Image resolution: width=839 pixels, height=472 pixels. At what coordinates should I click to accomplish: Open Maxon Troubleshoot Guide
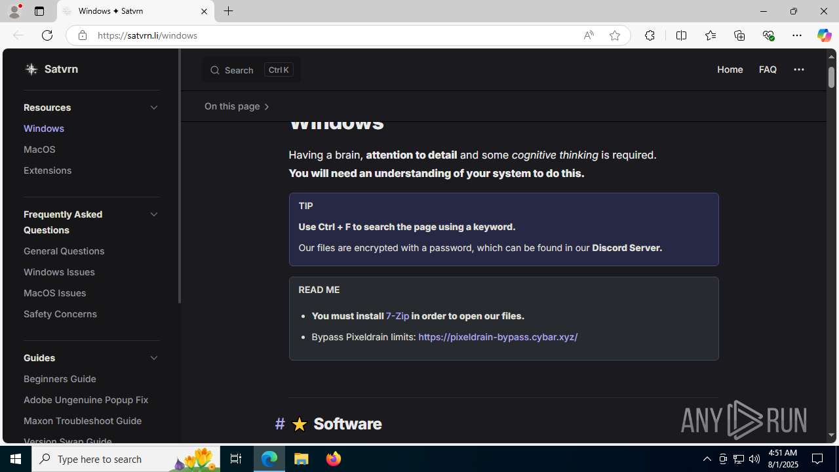tap(83, 421)
